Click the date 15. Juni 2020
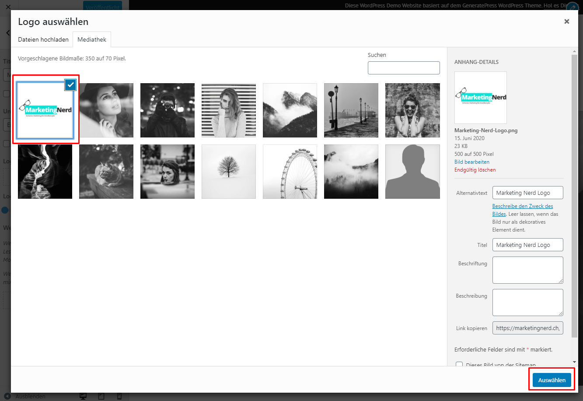583x401 pixels. pyautogui.click(x=469, y=138)
